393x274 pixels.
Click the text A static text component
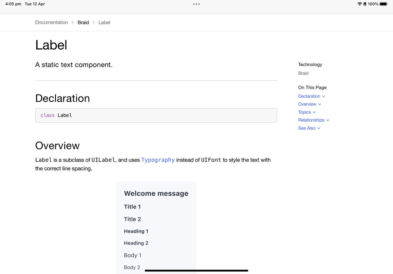[x=74, y=65]
